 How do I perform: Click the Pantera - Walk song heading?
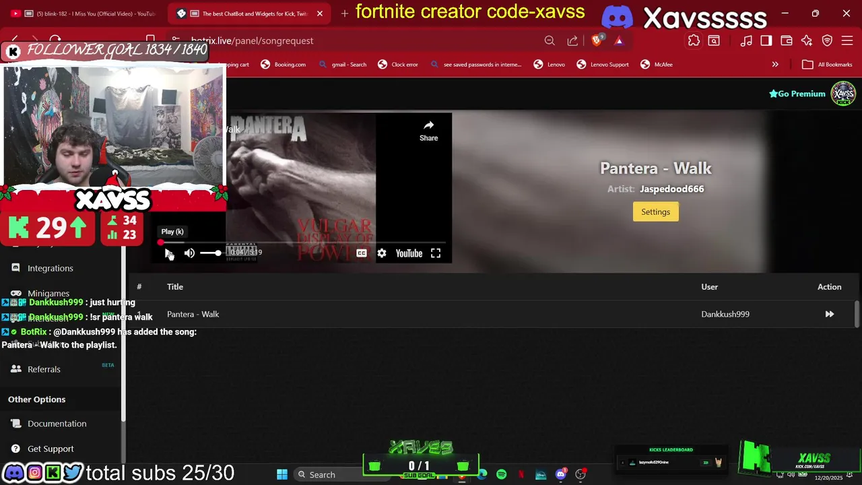tap(655, 168)
